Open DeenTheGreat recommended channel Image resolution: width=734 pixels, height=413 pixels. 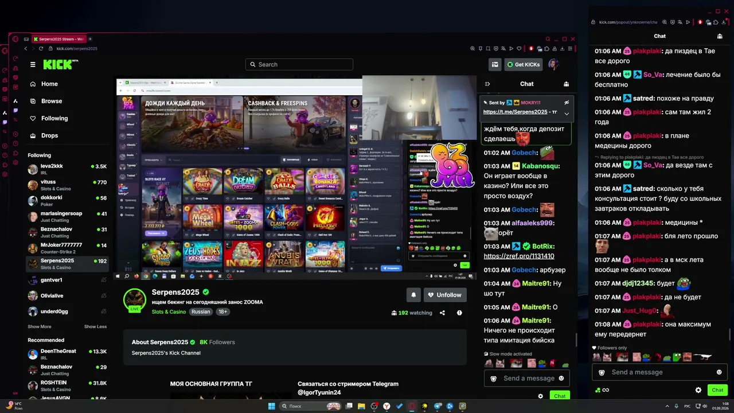click(x=68, y=354)
